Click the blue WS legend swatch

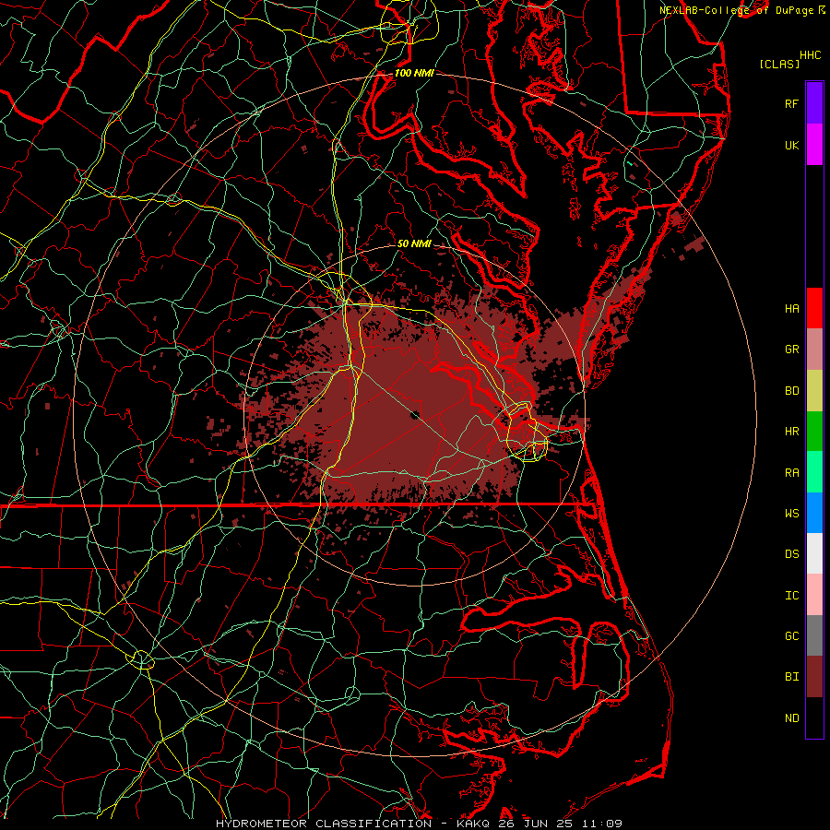814,513
